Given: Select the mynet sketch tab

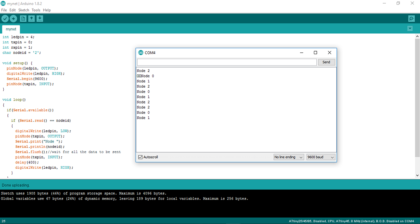Looking at the screenshot, I should click(11, 29).
